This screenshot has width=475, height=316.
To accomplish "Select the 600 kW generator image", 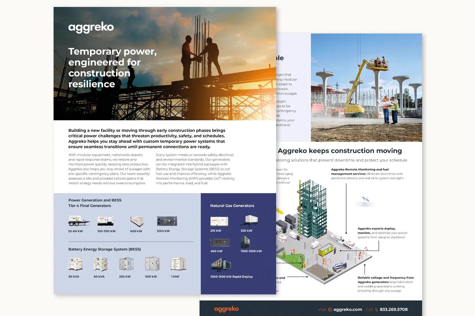I will tap(137, 221).
